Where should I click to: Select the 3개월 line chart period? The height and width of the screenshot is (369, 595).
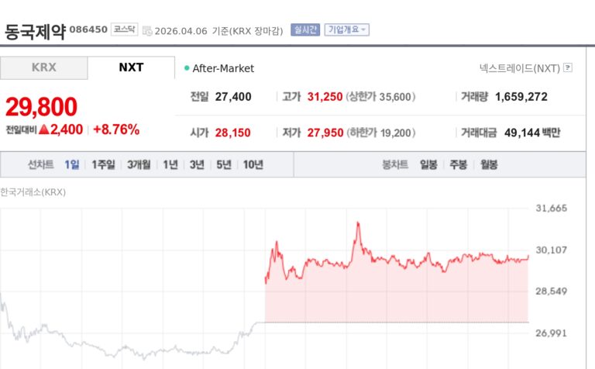pyautogui.click(x=139, y=164)
